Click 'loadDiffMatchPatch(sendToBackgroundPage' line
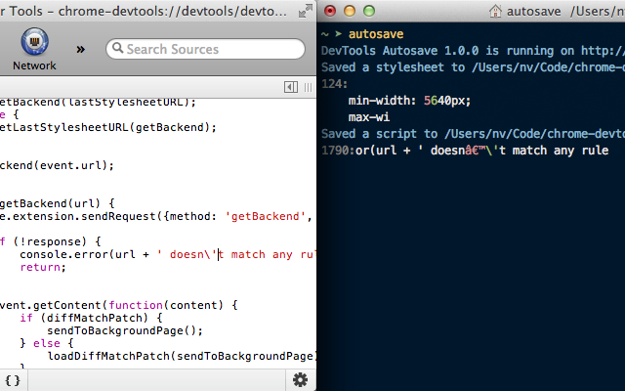 (182, 356)
